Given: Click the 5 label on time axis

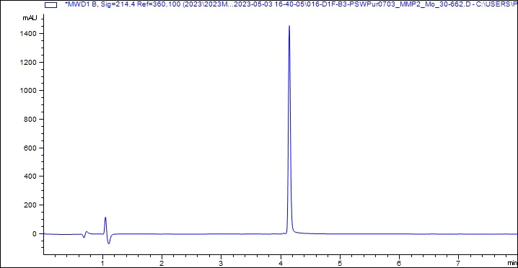Looking at the screenshot, I should [340, 263].
